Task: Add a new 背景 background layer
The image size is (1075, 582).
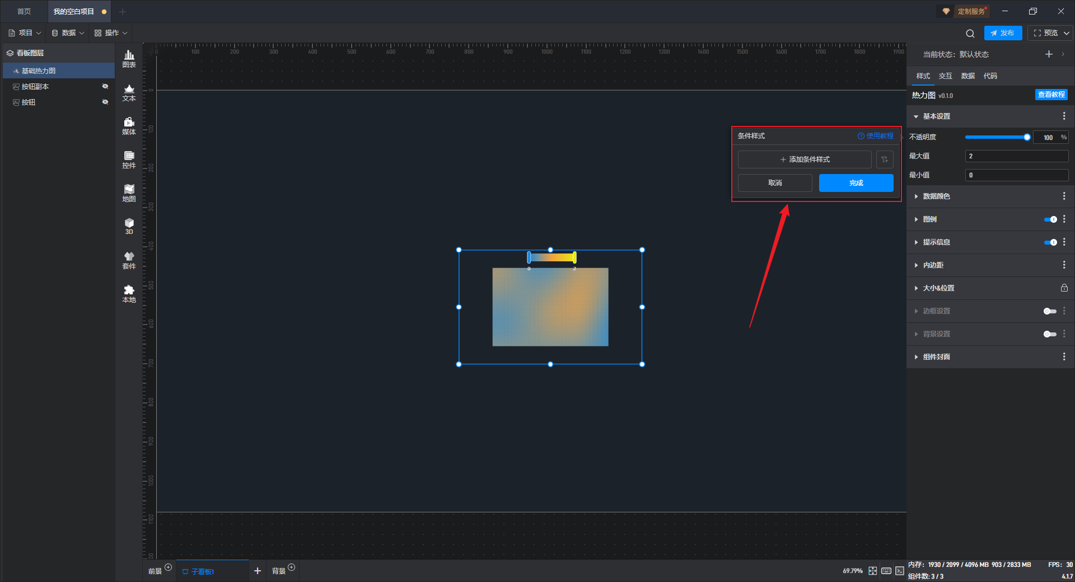Action: point(291,567)
